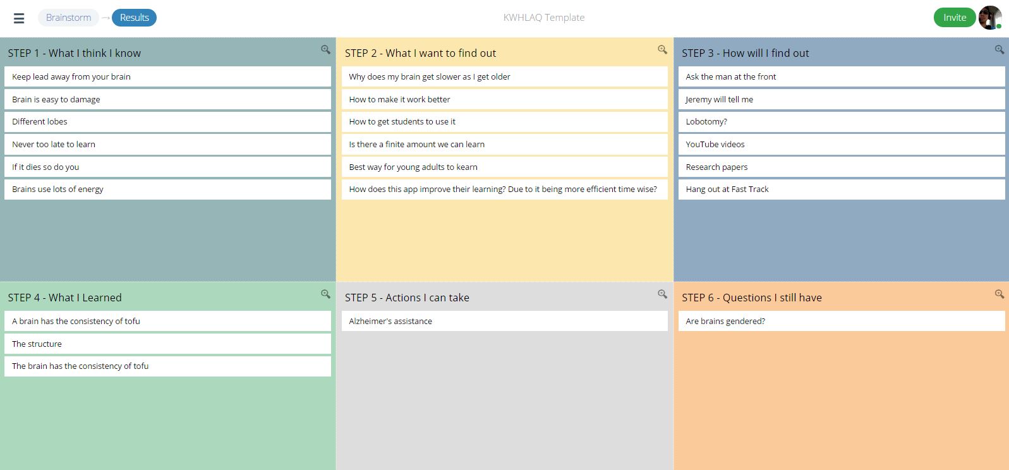The width and height of the screenshot is (1009, 470).
Task: Click the KWHLAQ Template title
Action: pyautogui.click(x=543, y=18)
